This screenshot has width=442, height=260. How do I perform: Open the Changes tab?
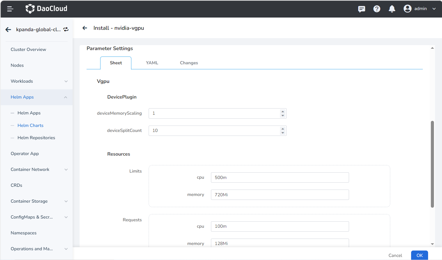tap(189, 63)
